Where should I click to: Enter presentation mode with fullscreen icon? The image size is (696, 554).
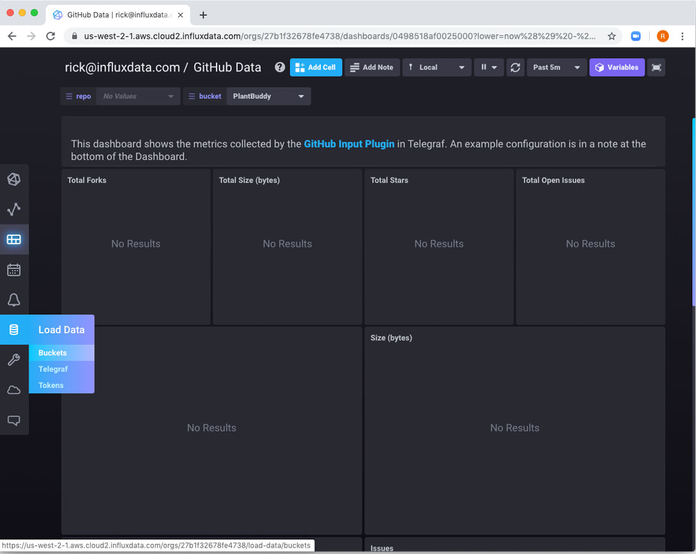657,68
